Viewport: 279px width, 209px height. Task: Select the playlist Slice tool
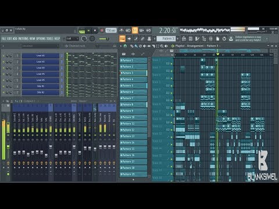coord(153,46)
